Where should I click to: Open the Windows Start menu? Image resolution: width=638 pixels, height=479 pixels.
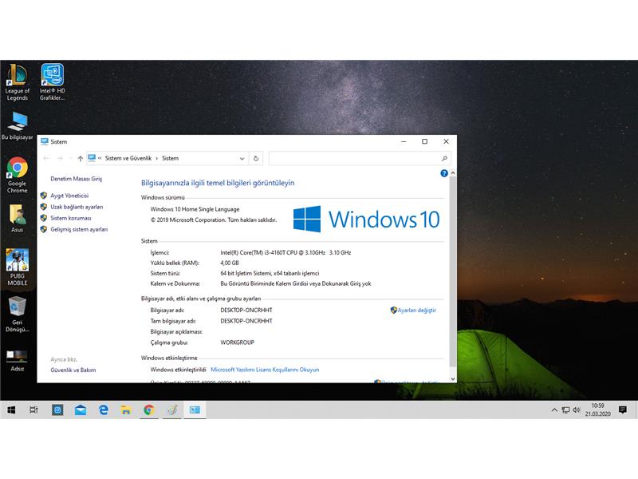[11, 410]
